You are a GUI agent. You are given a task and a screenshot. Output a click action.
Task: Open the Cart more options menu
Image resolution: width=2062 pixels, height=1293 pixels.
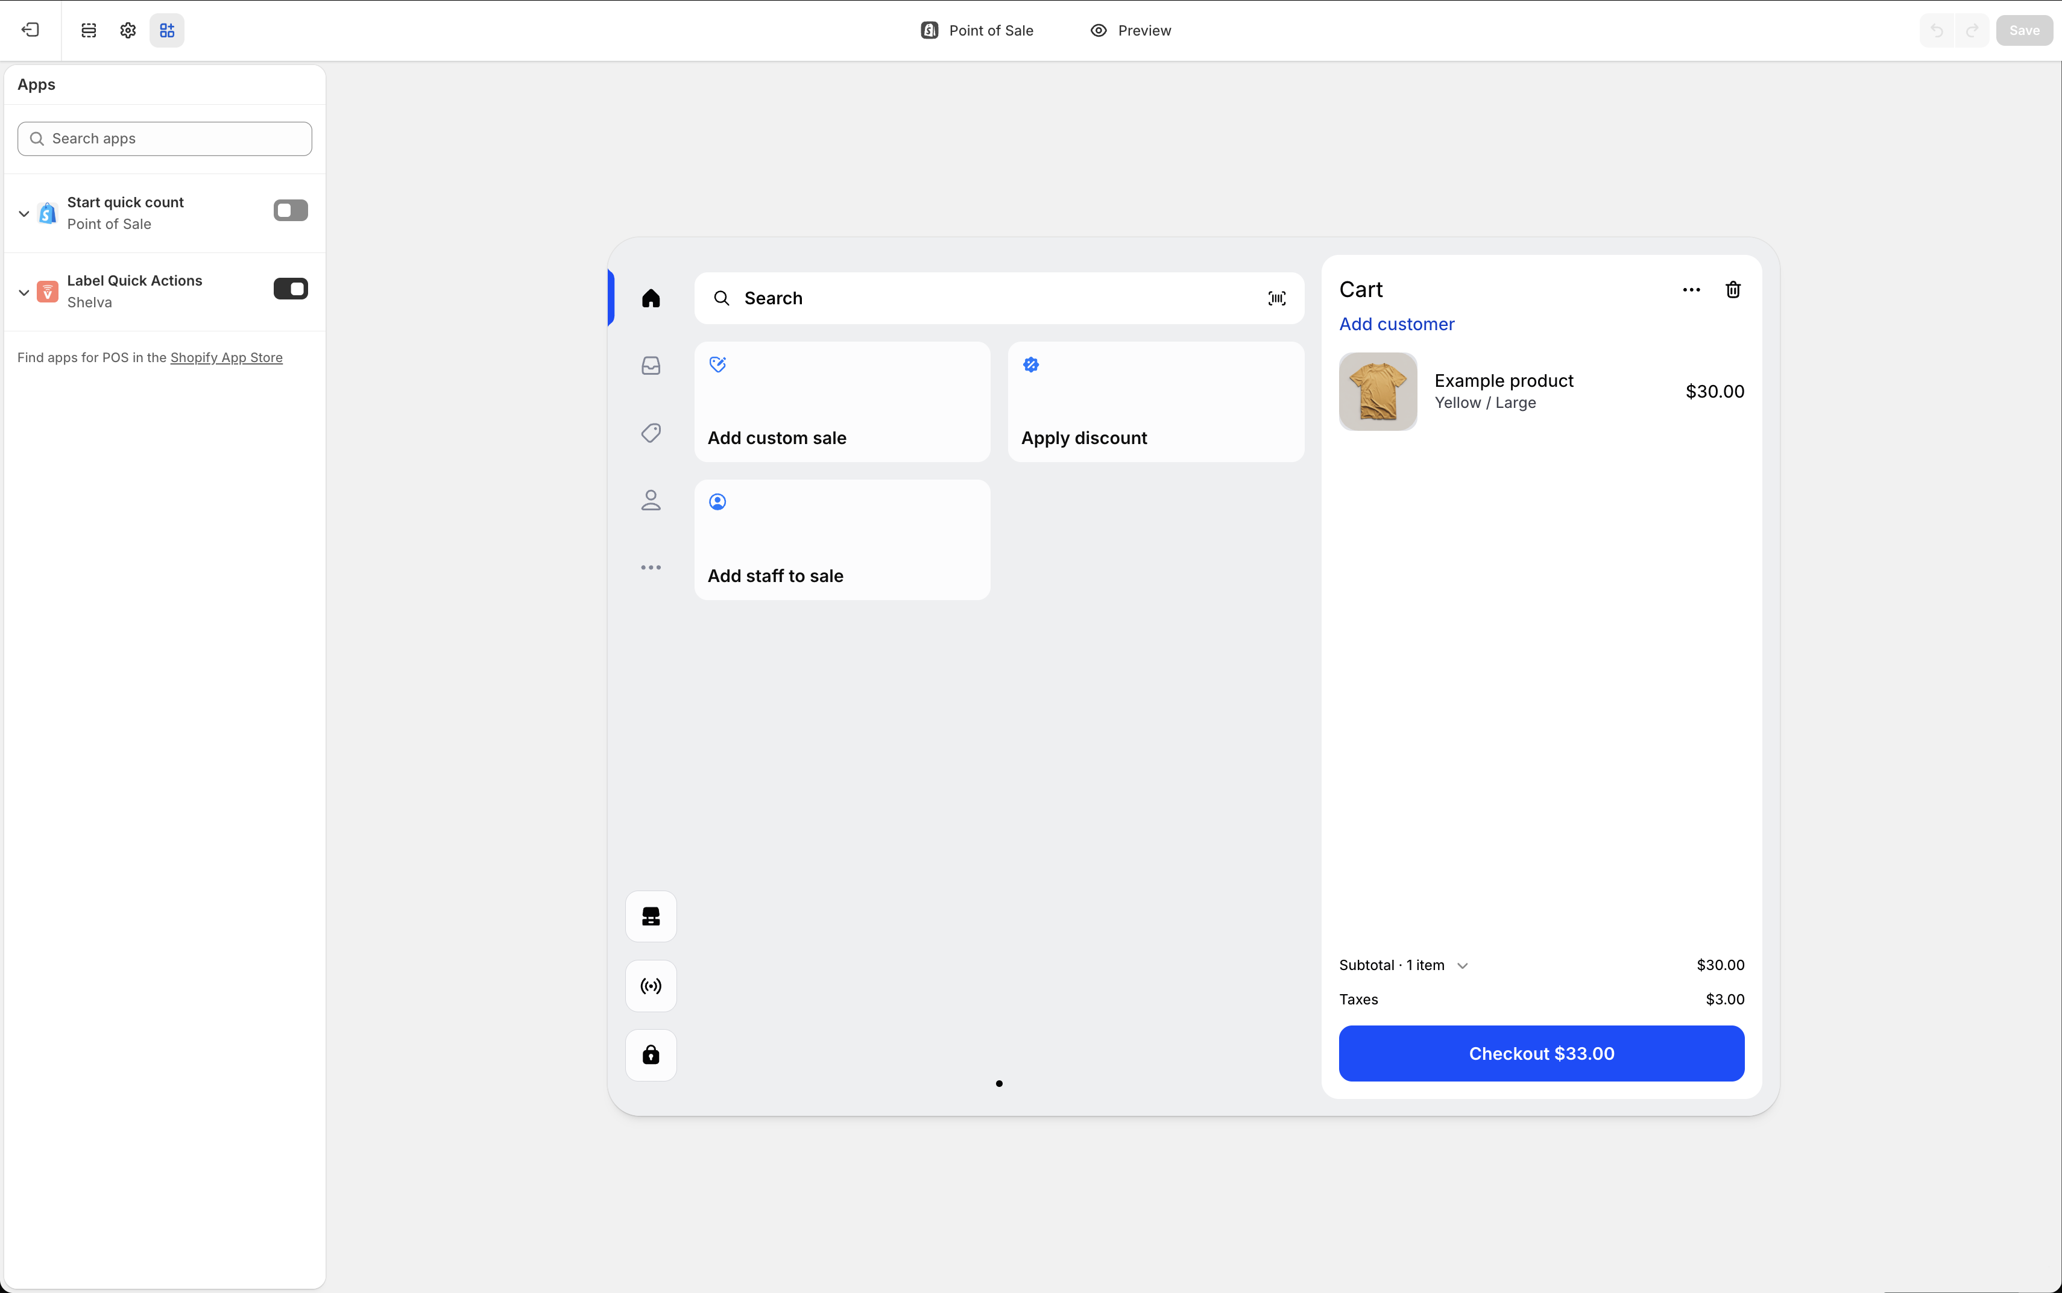tap(1692, 290)
